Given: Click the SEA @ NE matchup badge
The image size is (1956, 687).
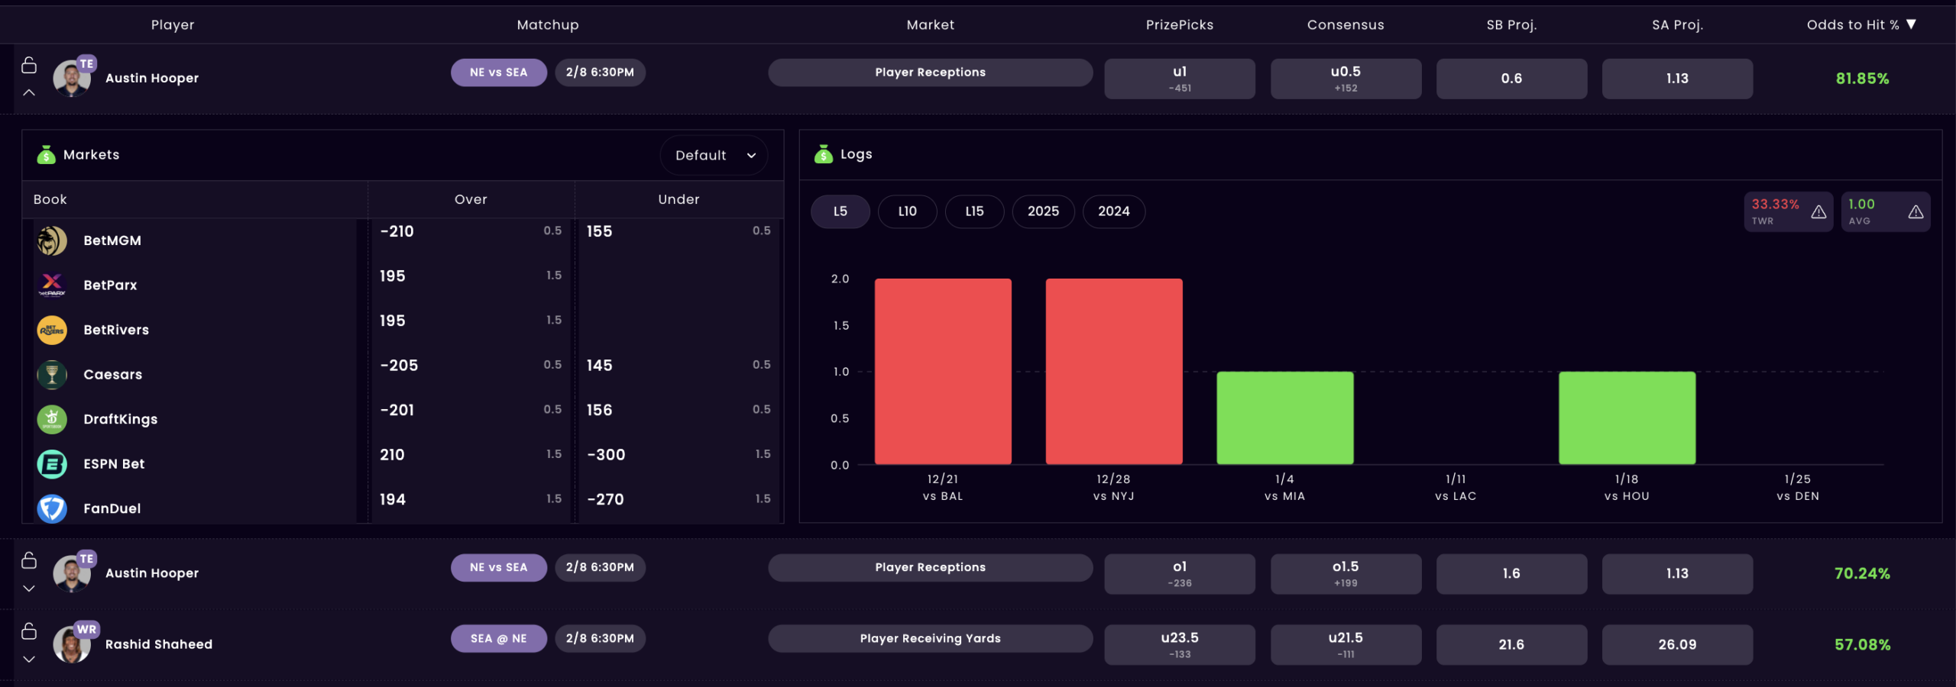Looking at the screenshot, I should [498, 639].
